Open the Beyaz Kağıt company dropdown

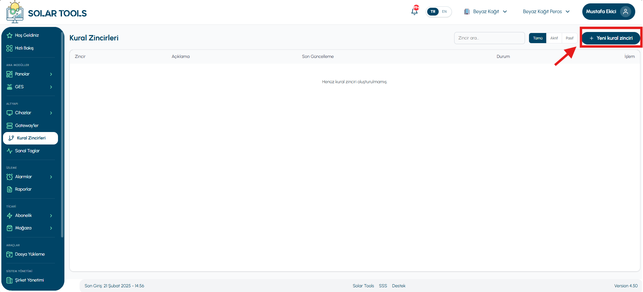(x=486, y=11)
